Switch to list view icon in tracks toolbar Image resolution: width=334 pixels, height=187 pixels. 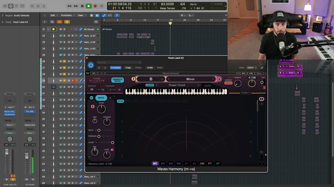pos(97,15)
